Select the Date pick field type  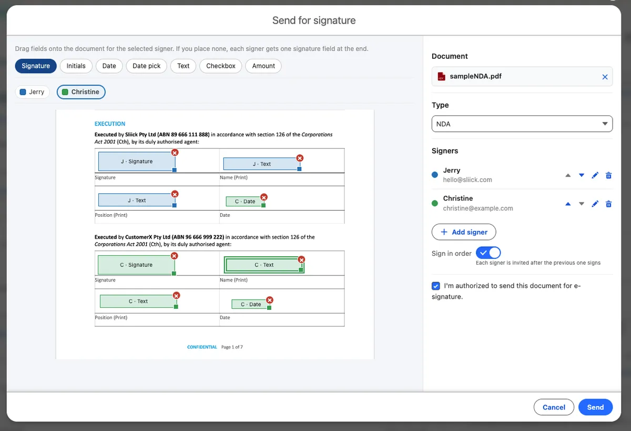point(147,66)
